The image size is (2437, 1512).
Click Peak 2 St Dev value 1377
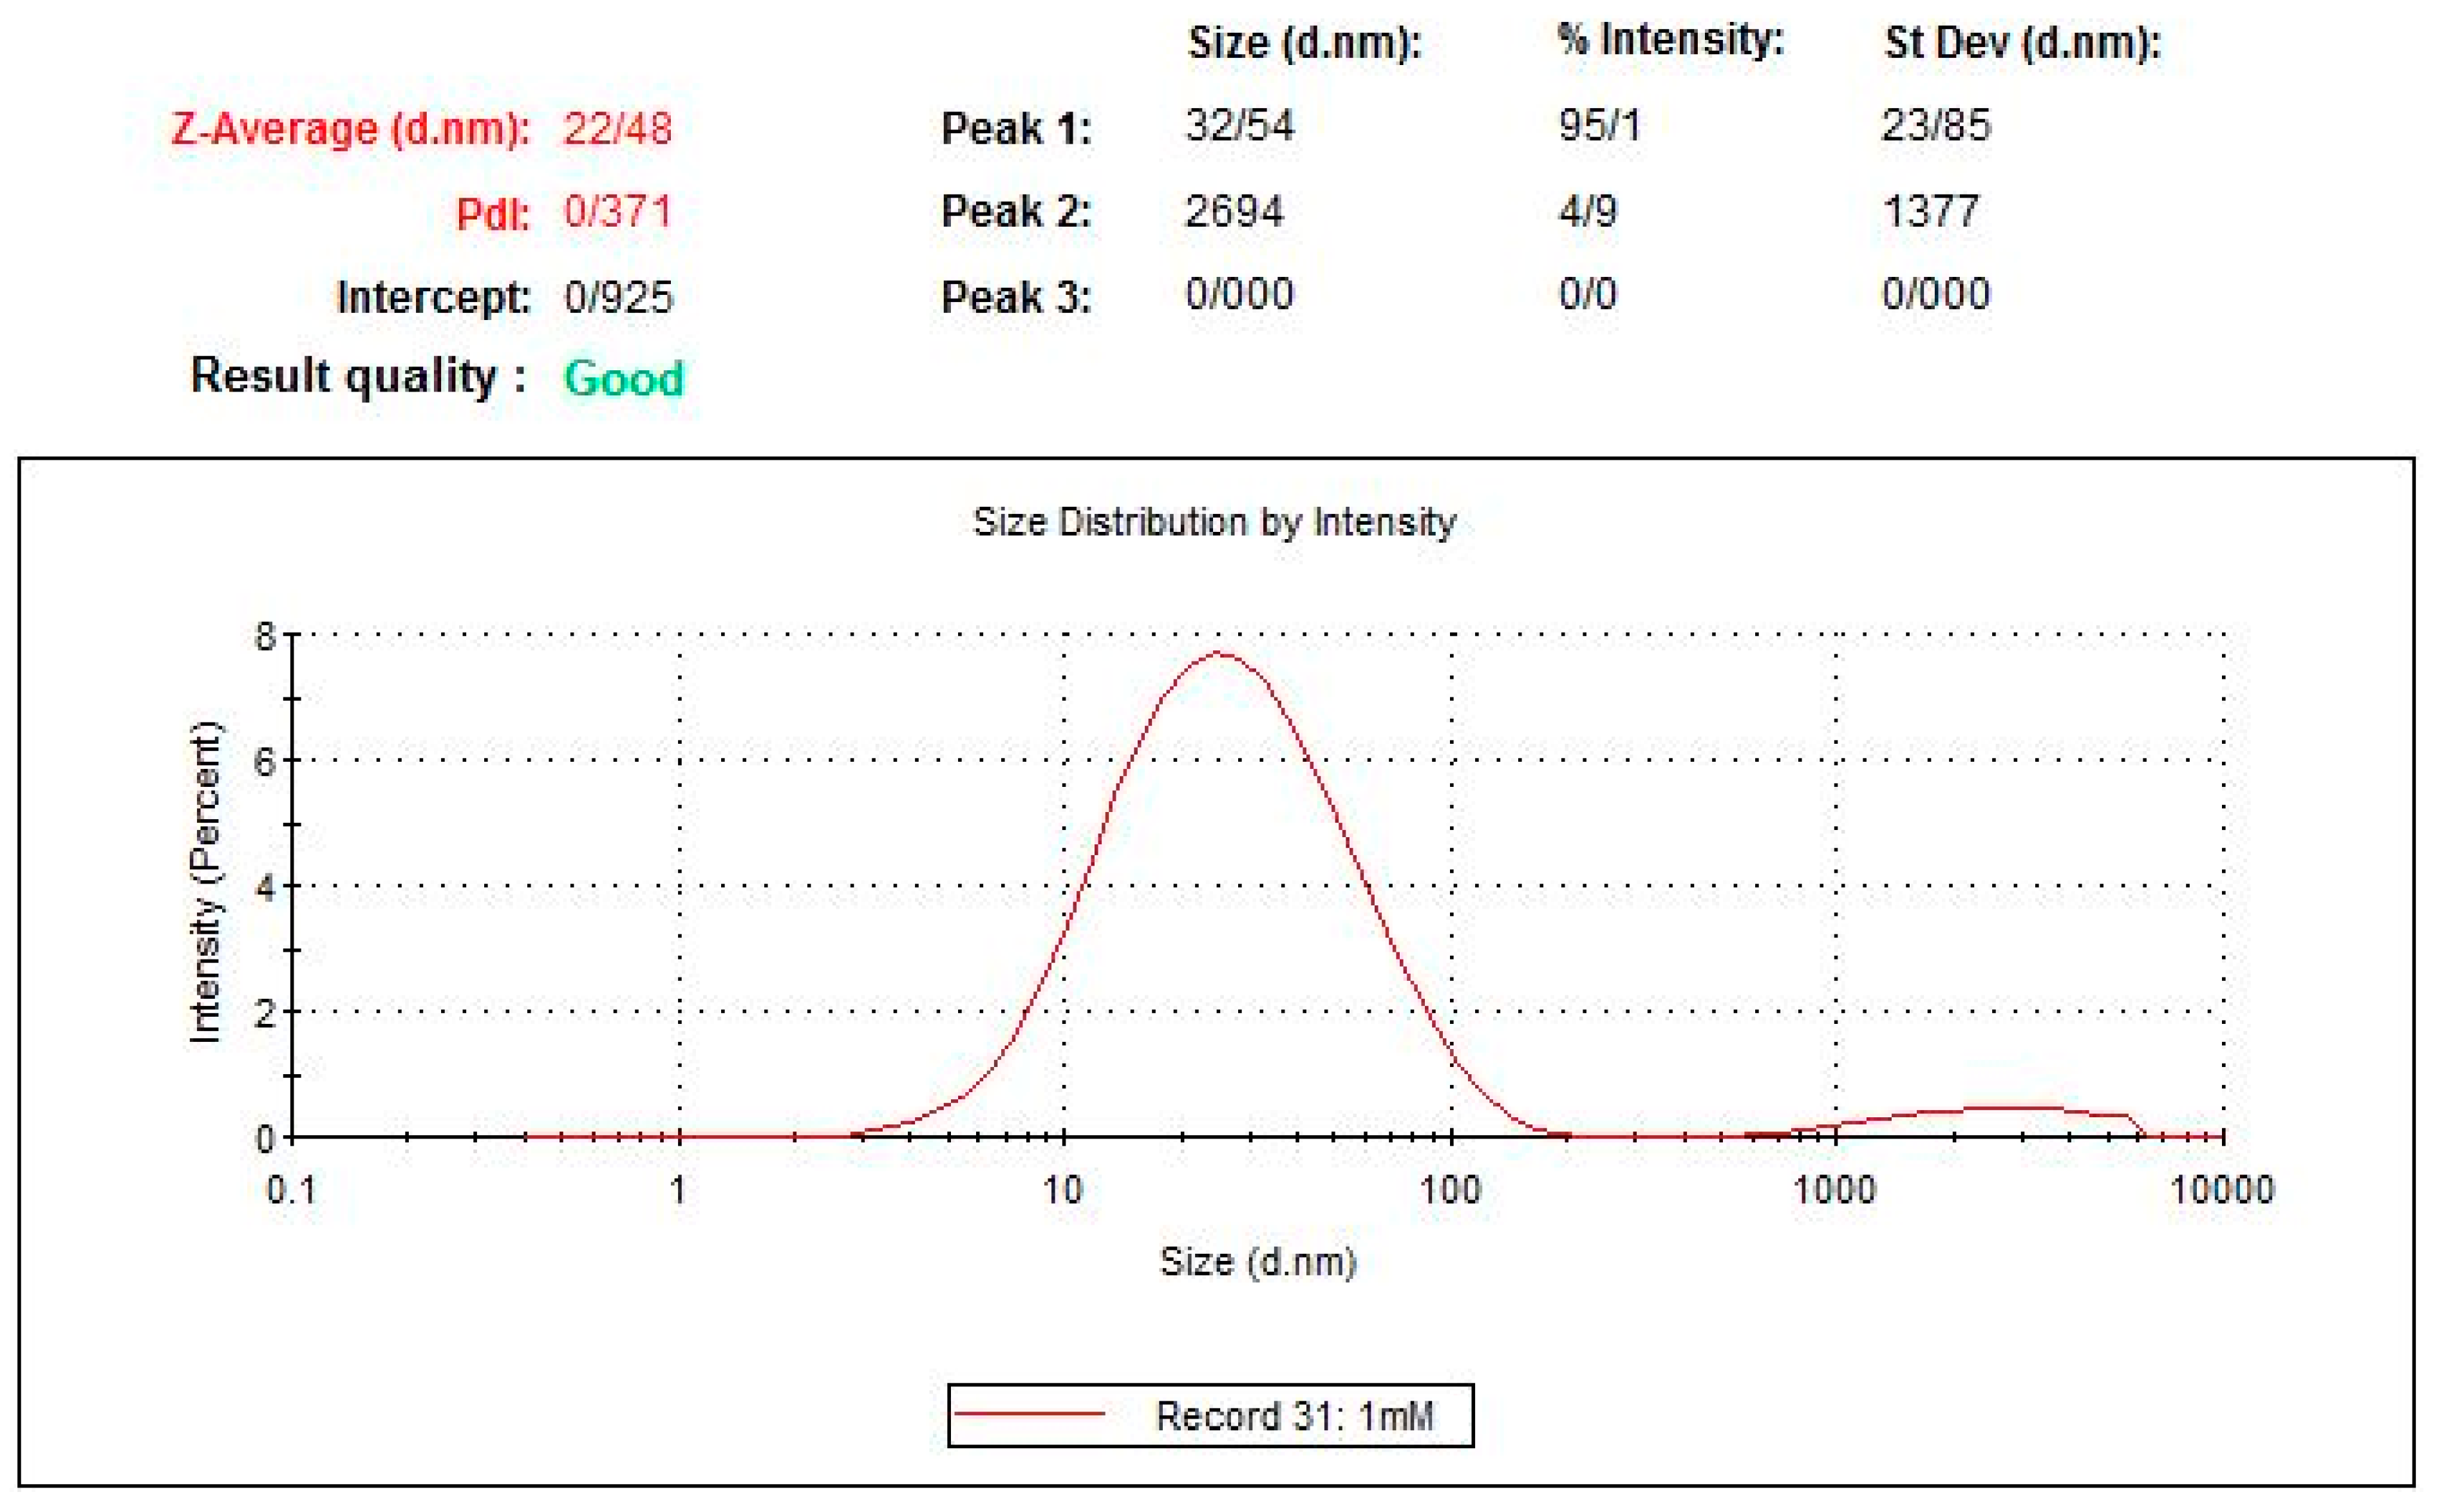click(x=1930, y=212)
